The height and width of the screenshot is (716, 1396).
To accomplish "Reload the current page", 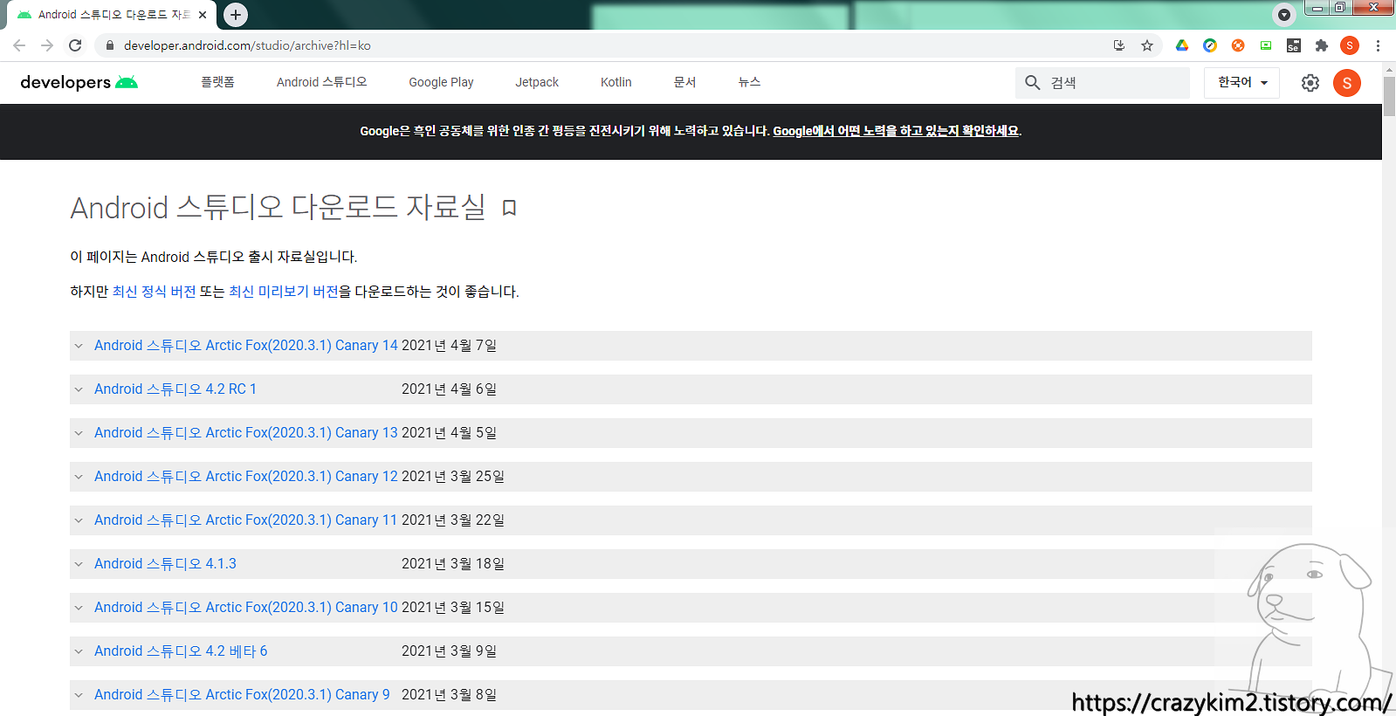I will 75,45.
